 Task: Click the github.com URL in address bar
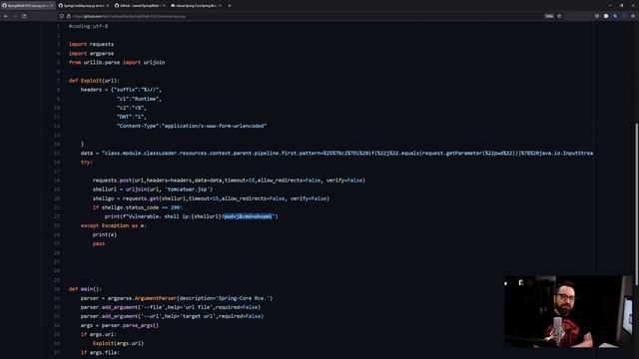pos(129,16)
